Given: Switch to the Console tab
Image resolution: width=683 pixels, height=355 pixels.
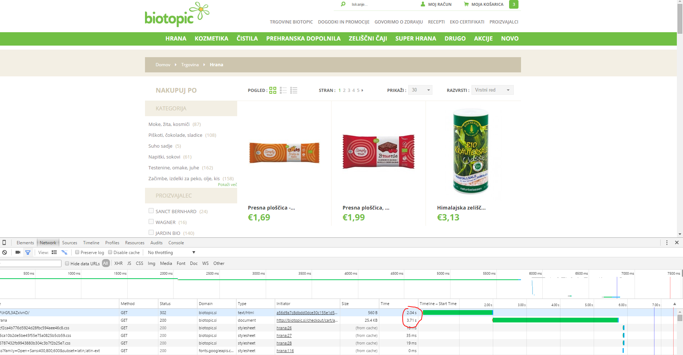Looking at the screenshot, I should pos(176,243).
